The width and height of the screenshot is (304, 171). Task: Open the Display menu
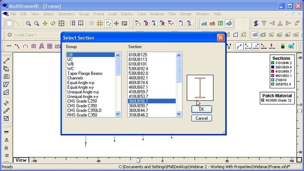coord(127,14)
